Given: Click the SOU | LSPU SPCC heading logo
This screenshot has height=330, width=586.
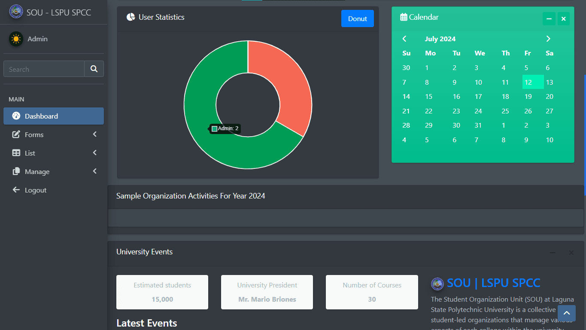Looking at the screenshot, I should (x=437, y=284).
